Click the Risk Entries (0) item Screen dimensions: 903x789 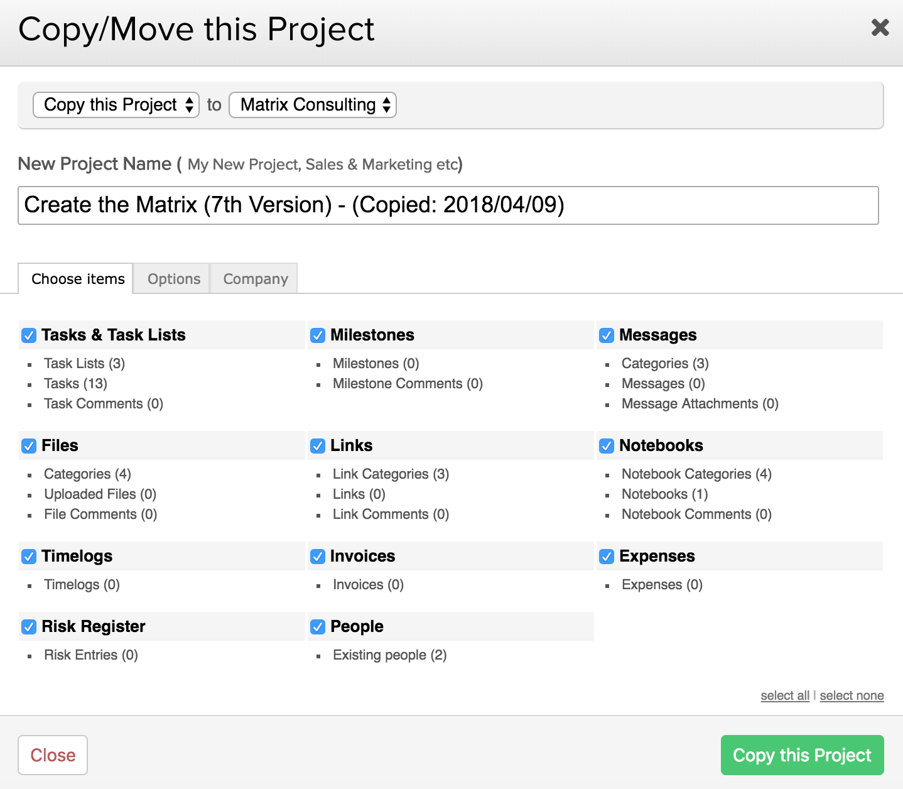(x=91, y=655)
